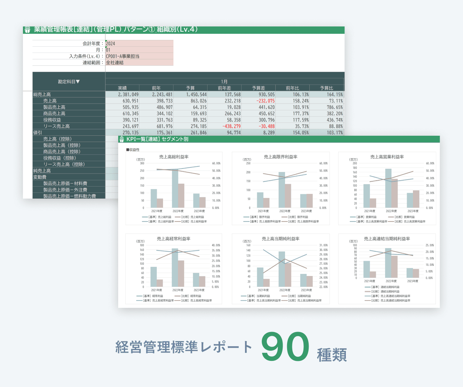Viewport: 463px width, 387px height.
Task: Click legend entry [基準] 営業利益
Action: click(x=364, y=217)
